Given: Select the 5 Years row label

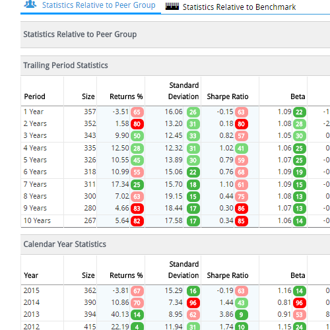Looking at the screenshot, I should (35, 160).
